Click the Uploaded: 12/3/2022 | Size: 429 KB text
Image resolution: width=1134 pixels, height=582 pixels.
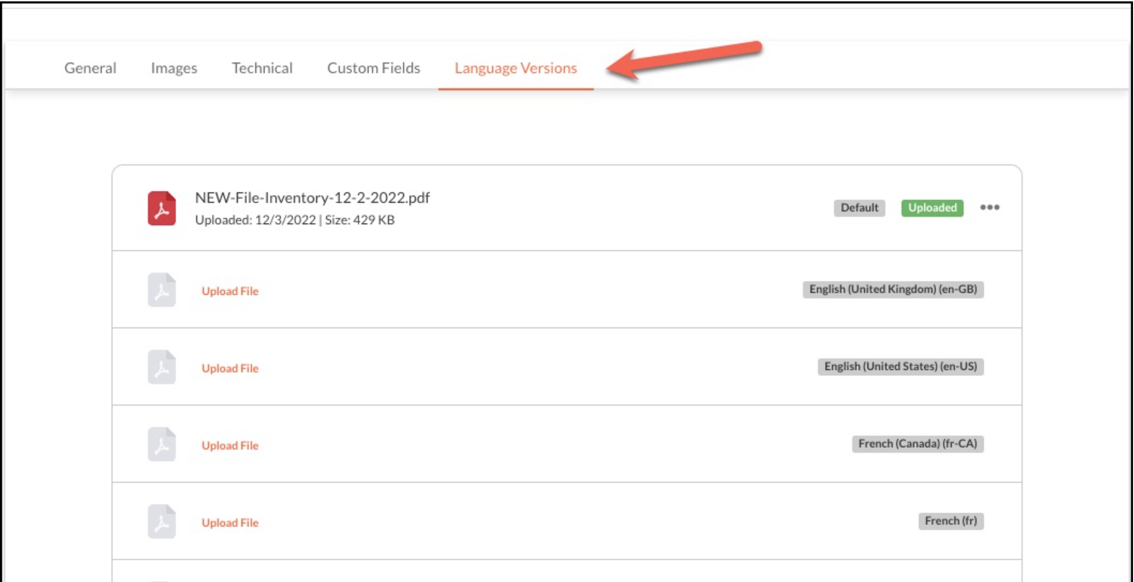coord(295,220)
